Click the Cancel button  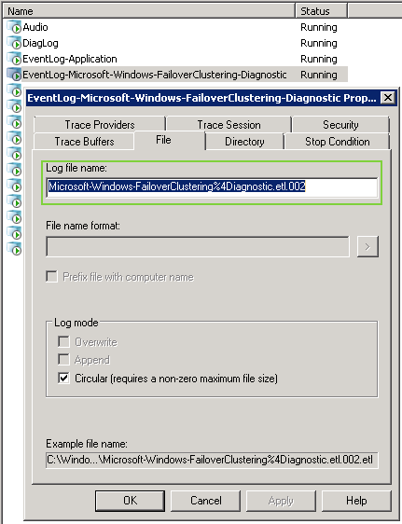pos(206,501)
